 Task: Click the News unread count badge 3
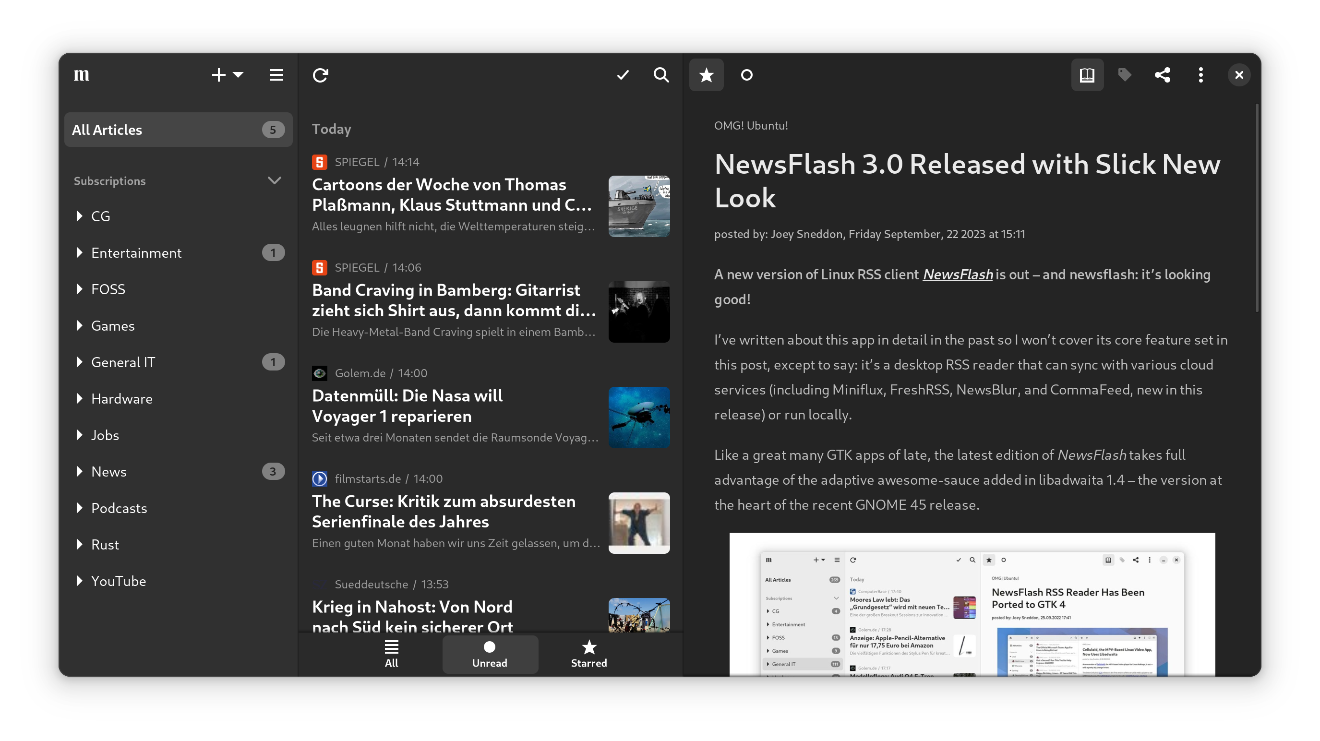pyautogui.click(x=273, y=471)
